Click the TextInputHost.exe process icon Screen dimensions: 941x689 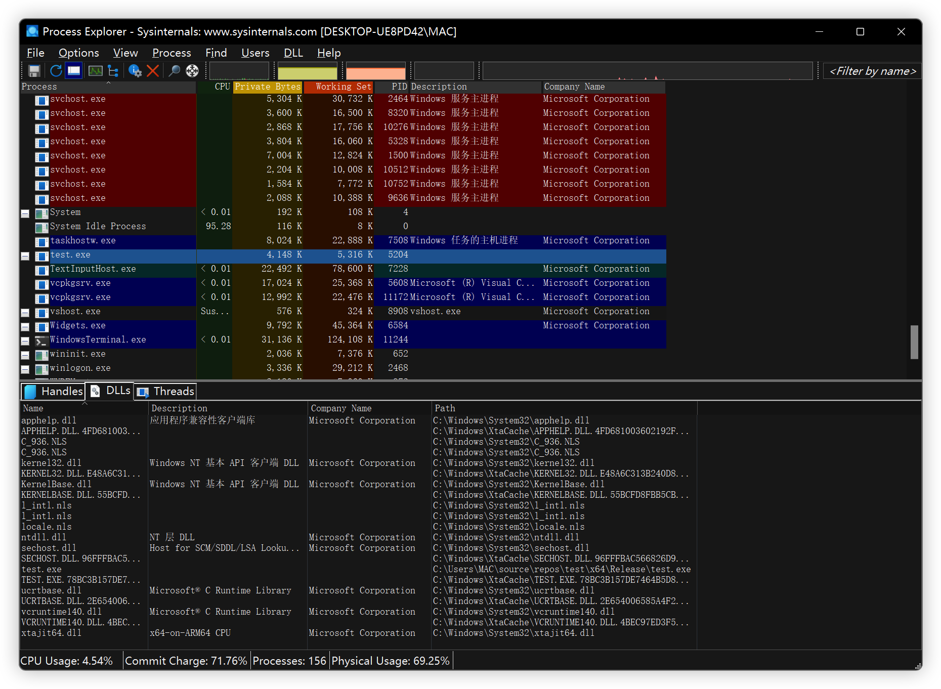pos(41,270)
